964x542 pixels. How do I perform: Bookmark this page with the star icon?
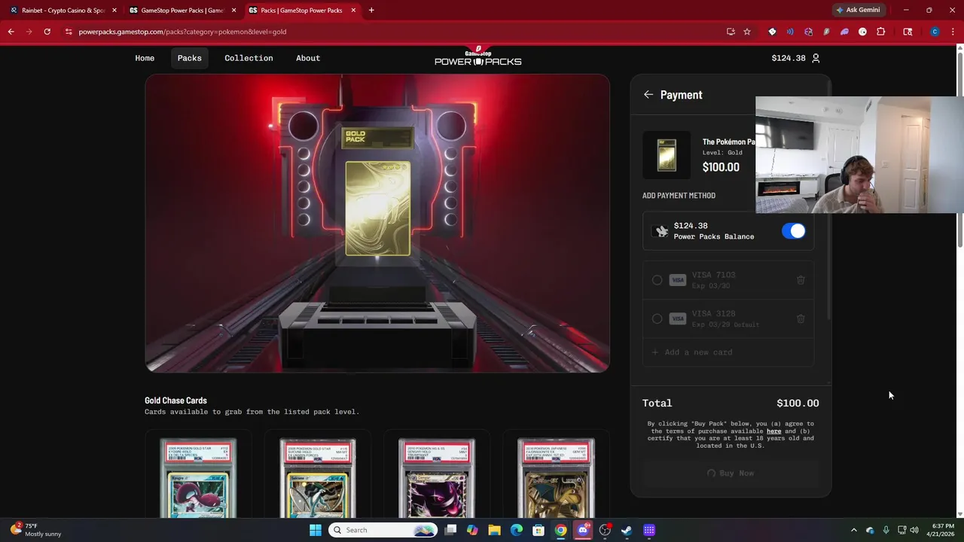tap(747, 32)
